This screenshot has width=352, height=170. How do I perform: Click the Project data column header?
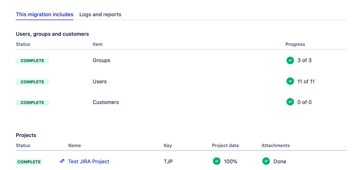[225, 145]
